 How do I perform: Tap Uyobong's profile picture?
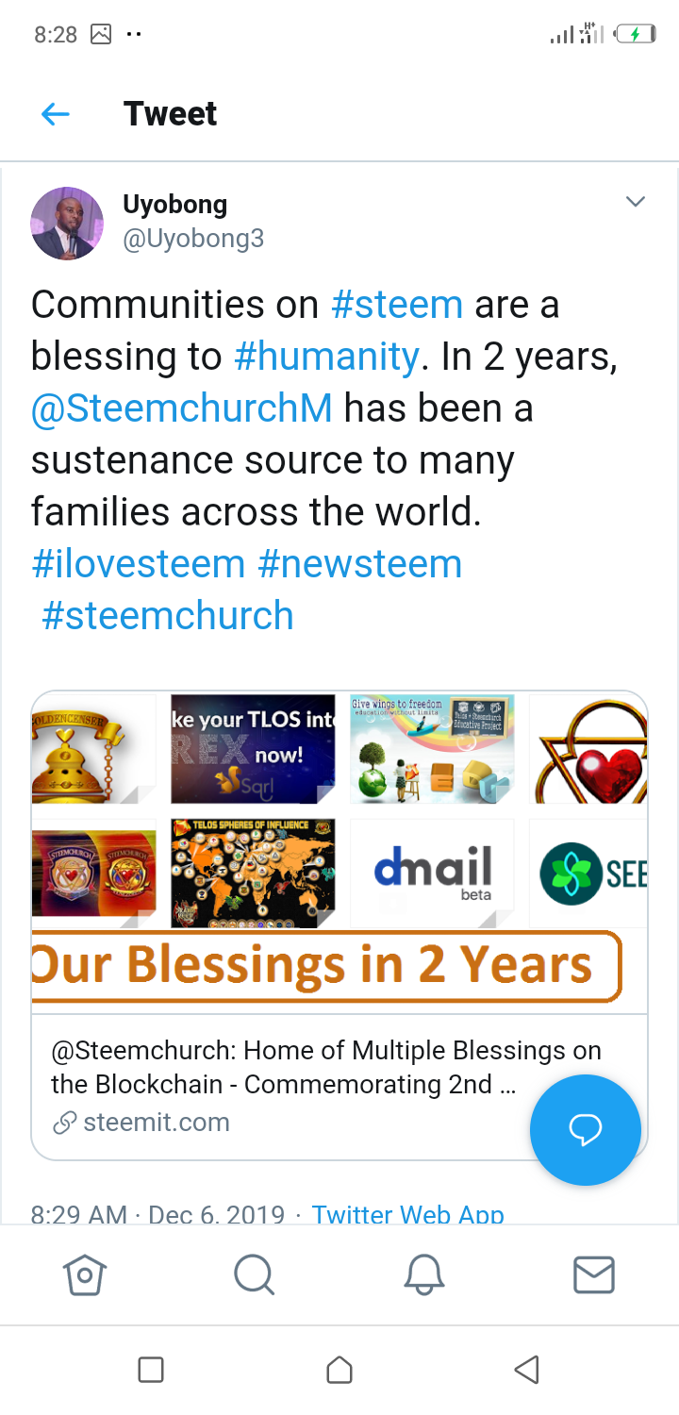67,224
